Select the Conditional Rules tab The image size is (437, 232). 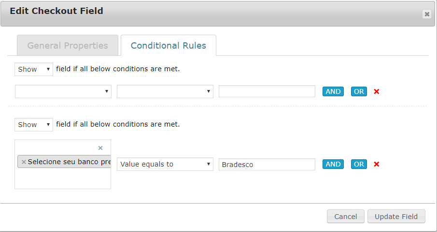click(168, 46)
